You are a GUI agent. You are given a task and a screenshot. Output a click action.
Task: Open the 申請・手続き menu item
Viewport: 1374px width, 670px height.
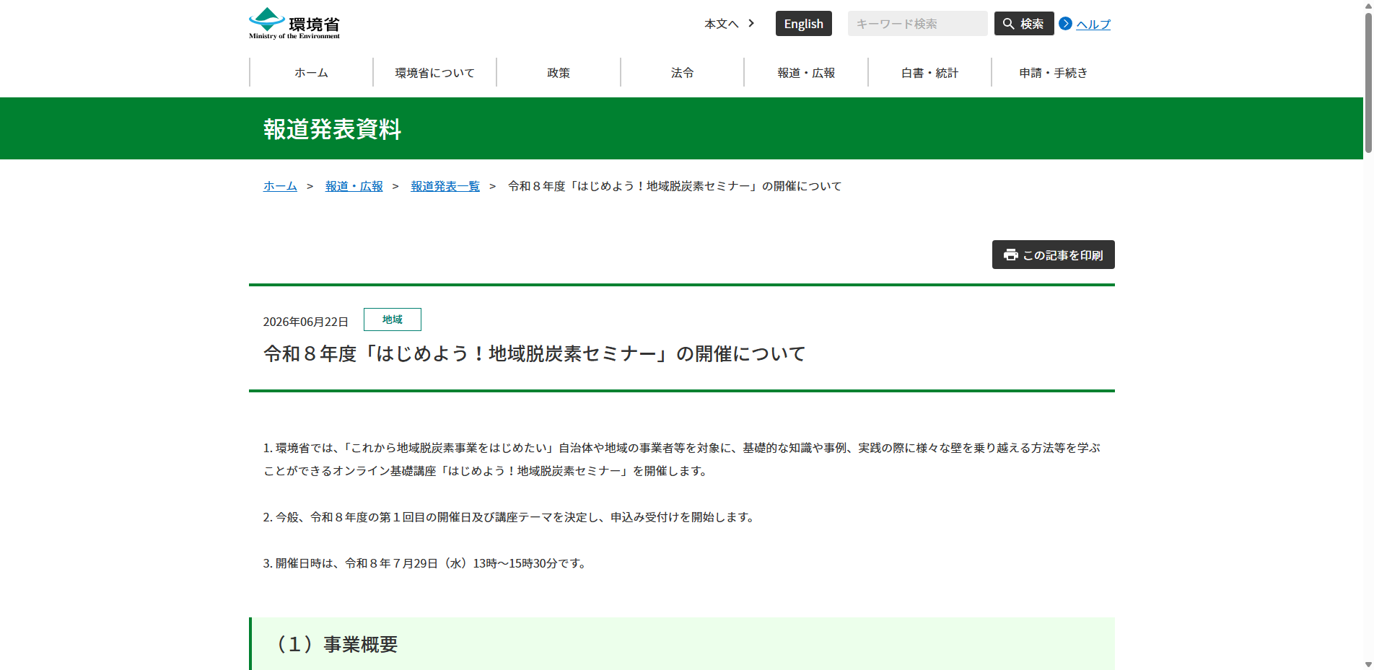point(1054,73)
